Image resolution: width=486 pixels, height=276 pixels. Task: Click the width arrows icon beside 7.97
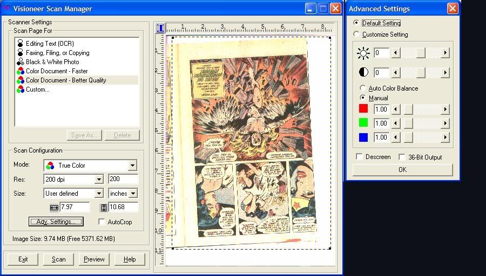(x=53, y=208)
